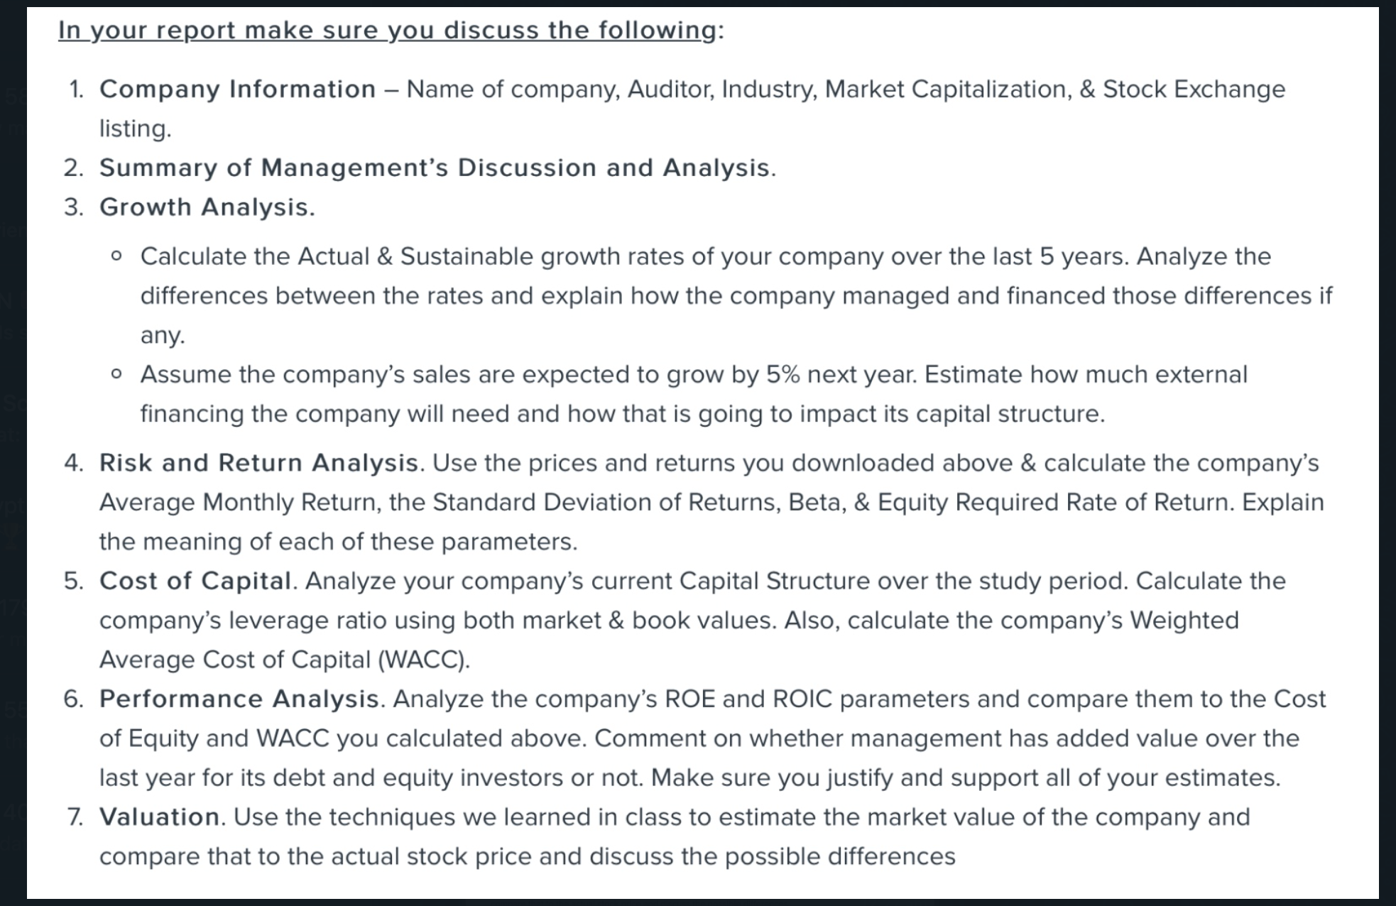The width and height of the screenshot is (1396, 906).
Task: Click the bold 'Performance Analysis' text
Action: coord(240,699)
